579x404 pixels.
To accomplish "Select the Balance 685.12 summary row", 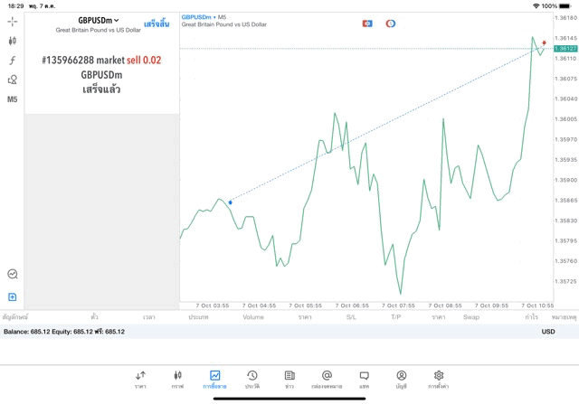I will [x=289, y=332].
